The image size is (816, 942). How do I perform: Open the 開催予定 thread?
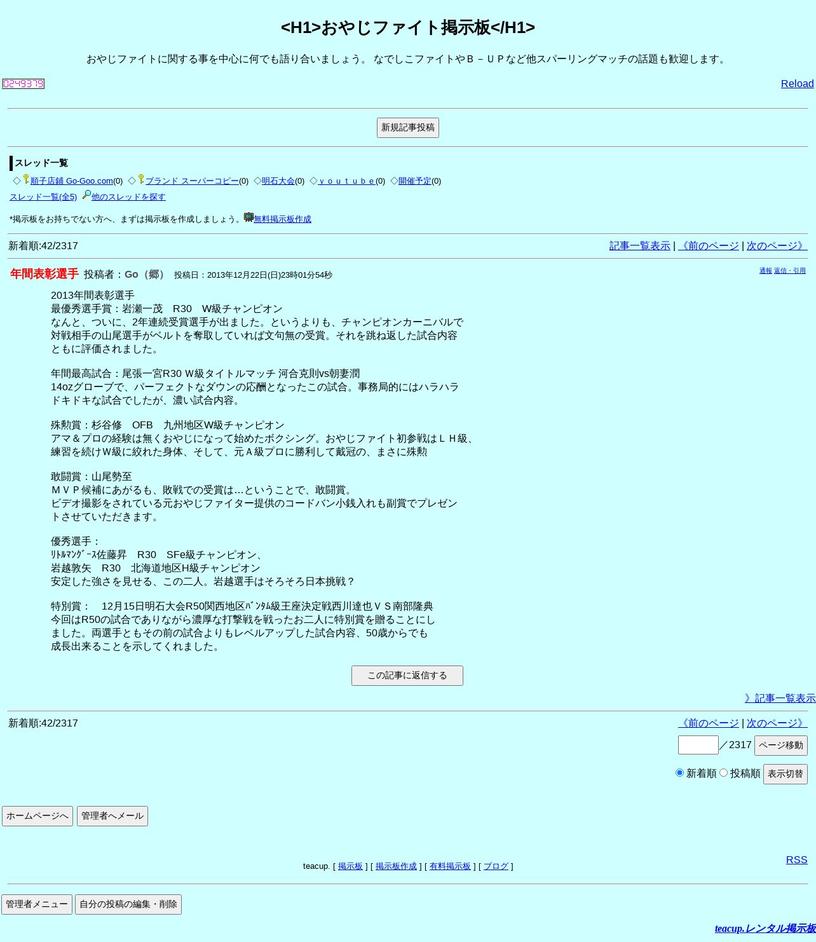tap(415, 181)
